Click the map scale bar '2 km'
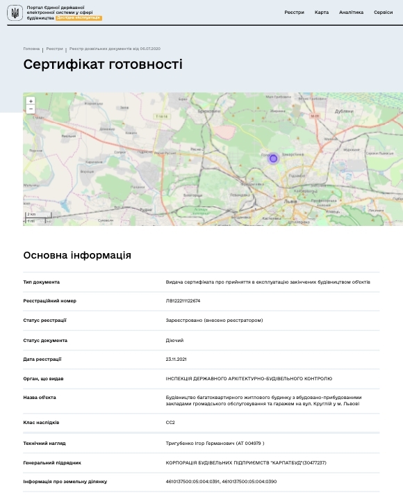This screenshot has width=403, height=495. click(x=38, y=215)
